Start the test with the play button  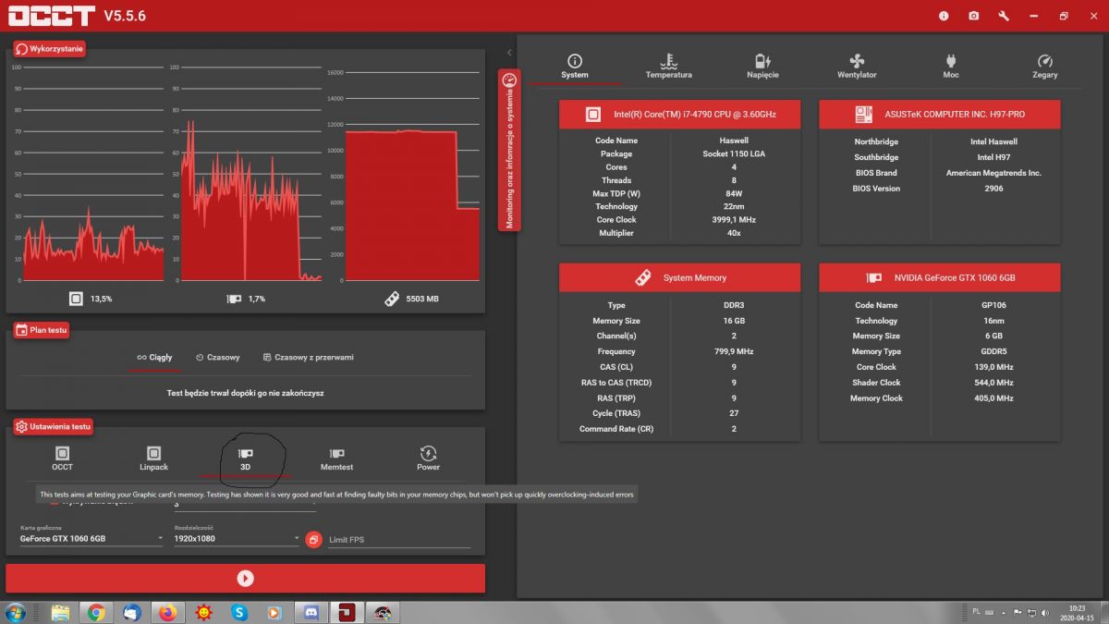click(x=245, y=578)
